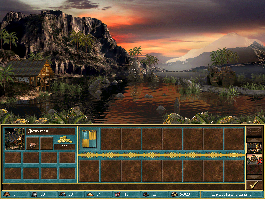Click the sulfur pile resource icon
265x199 pixels.
(89, 194)
